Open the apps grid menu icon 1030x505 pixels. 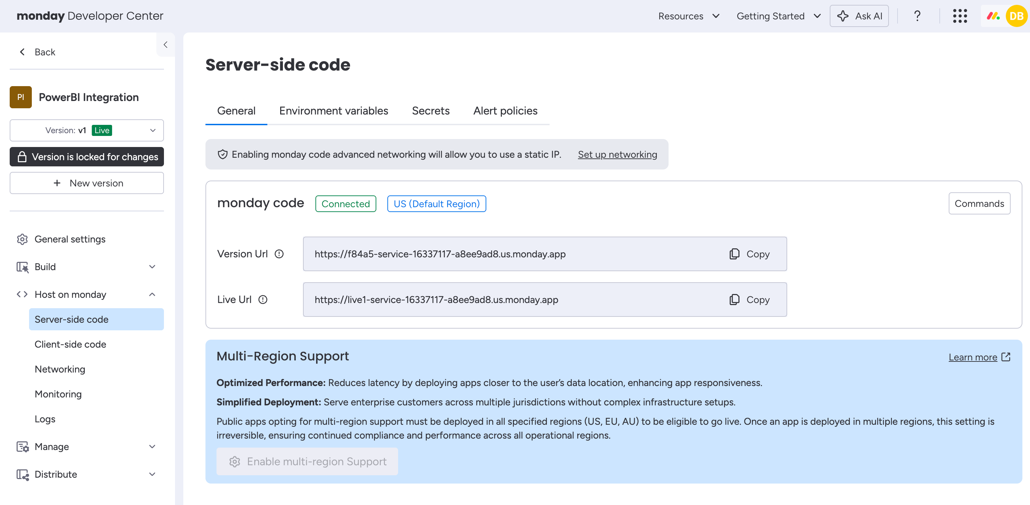[960, 16]
